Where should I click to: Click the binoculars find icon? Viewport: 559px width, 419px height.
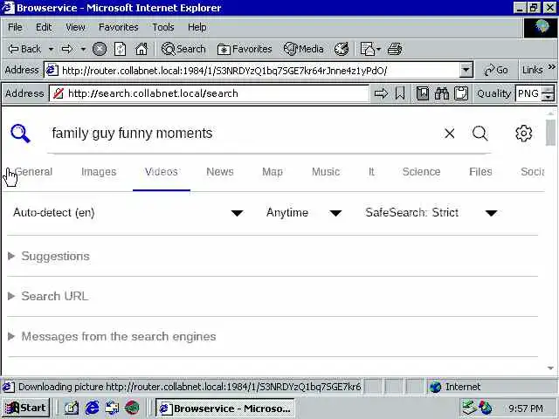442,93
